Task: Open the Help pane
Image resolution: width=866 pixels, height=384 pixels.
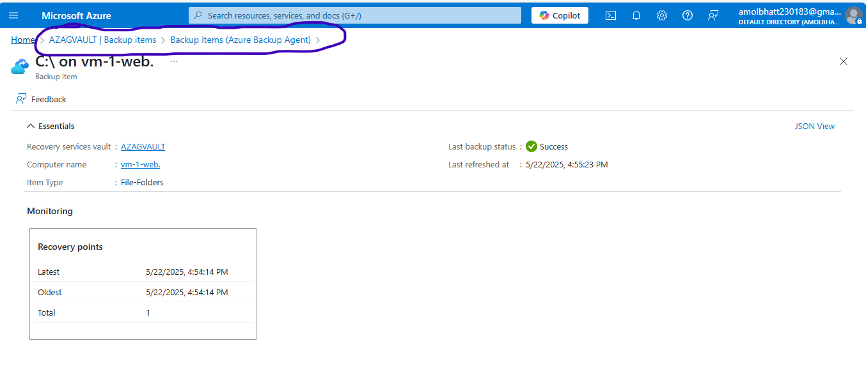Action: [687, 15]
